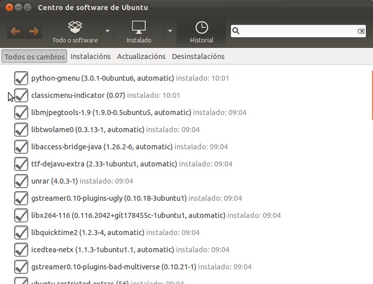Click the icedtea-netx check mark icon
373x284 pixels.
point(21,250)
